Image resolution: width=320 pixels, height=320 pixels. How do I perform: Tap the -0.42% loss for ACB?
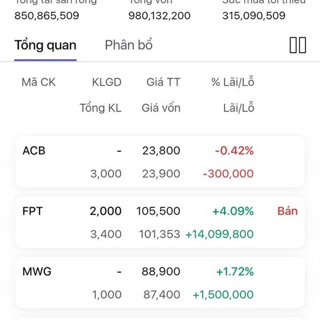point(234,151)
